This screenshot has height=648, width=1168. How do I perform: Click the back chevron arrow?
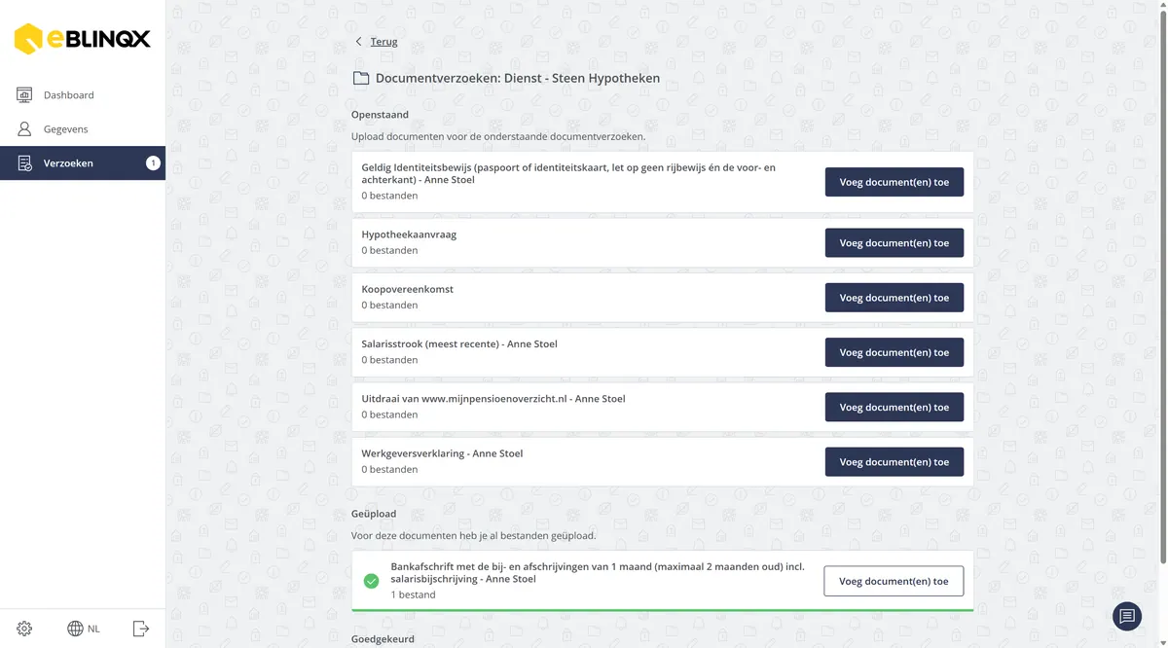point(358,42)
